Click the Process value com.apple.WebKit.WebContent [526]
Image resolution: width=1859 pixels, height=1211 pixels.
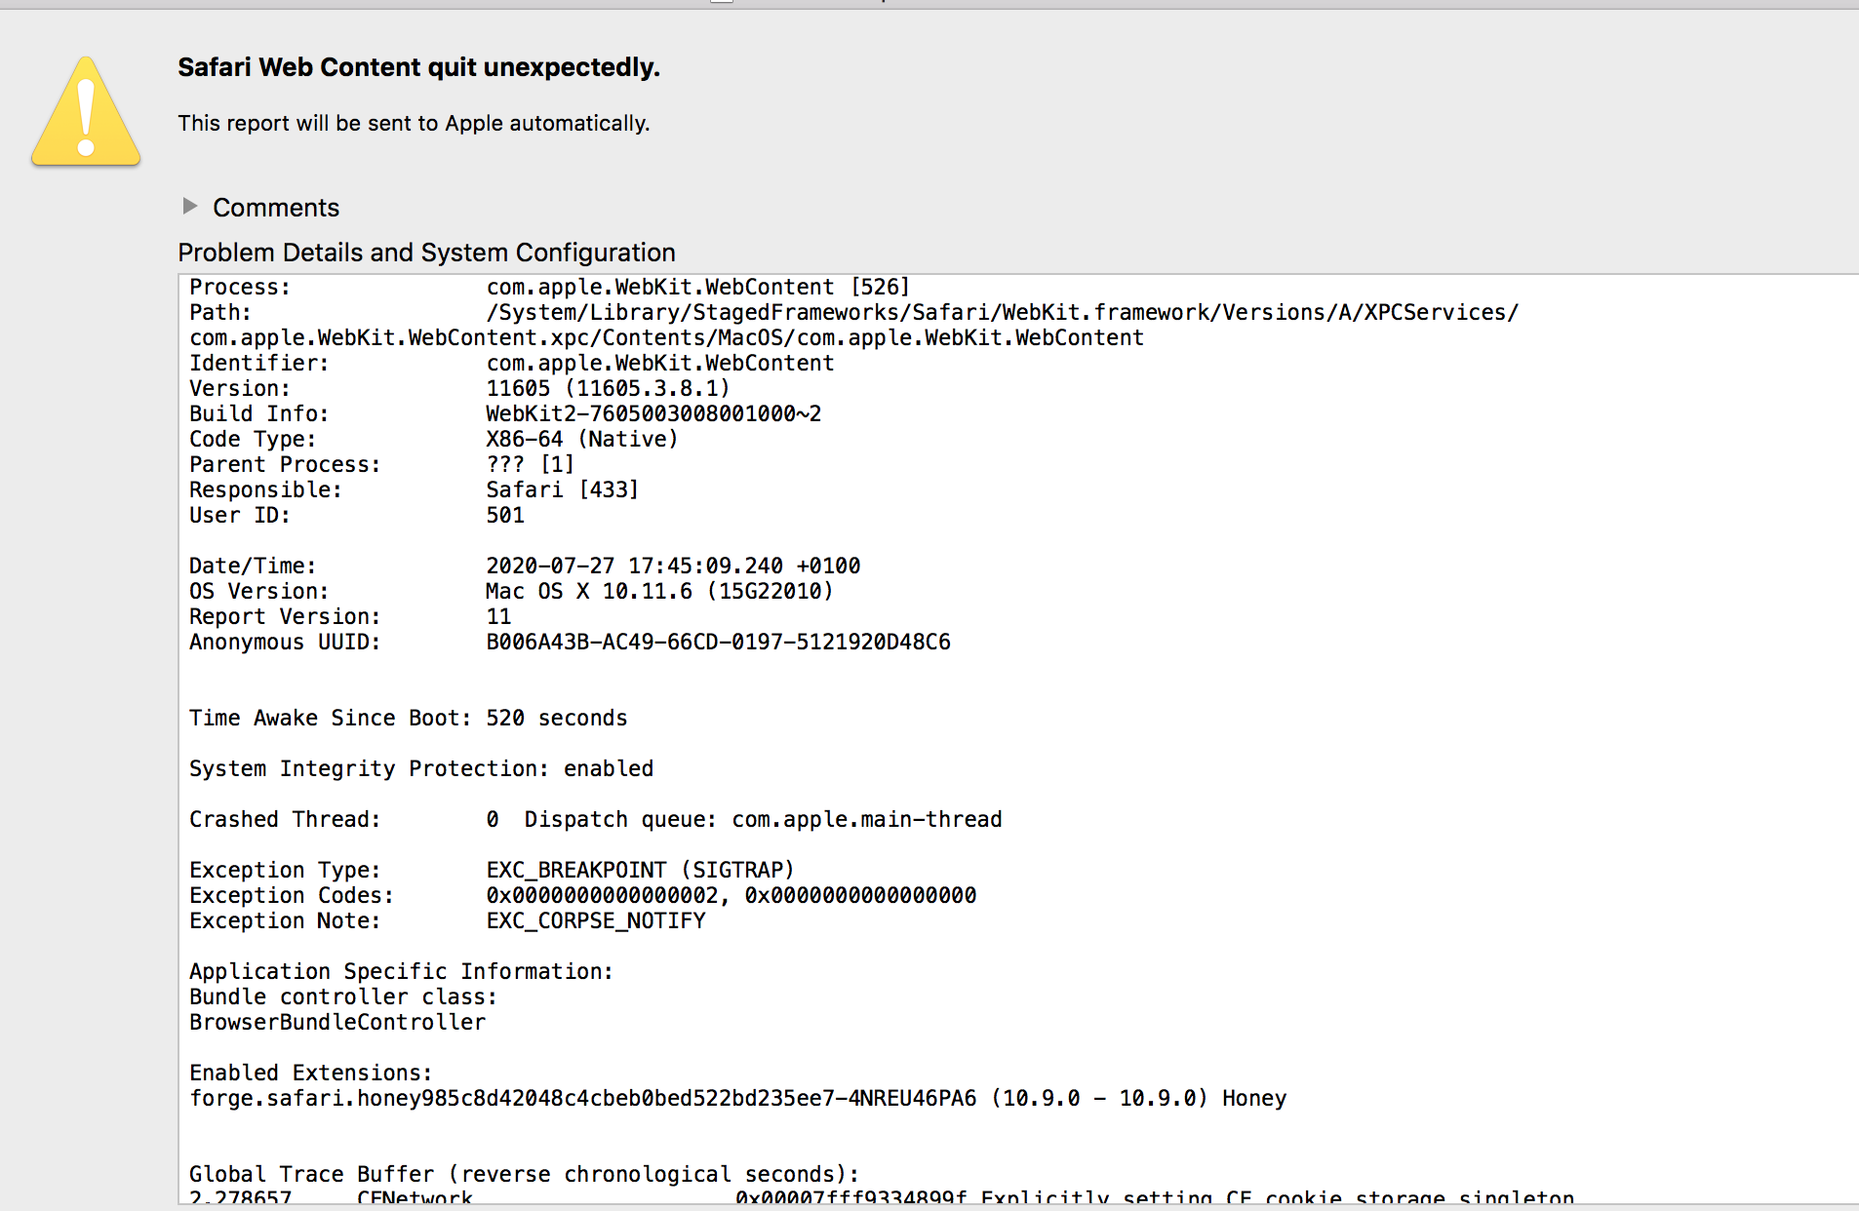[697, 287]
